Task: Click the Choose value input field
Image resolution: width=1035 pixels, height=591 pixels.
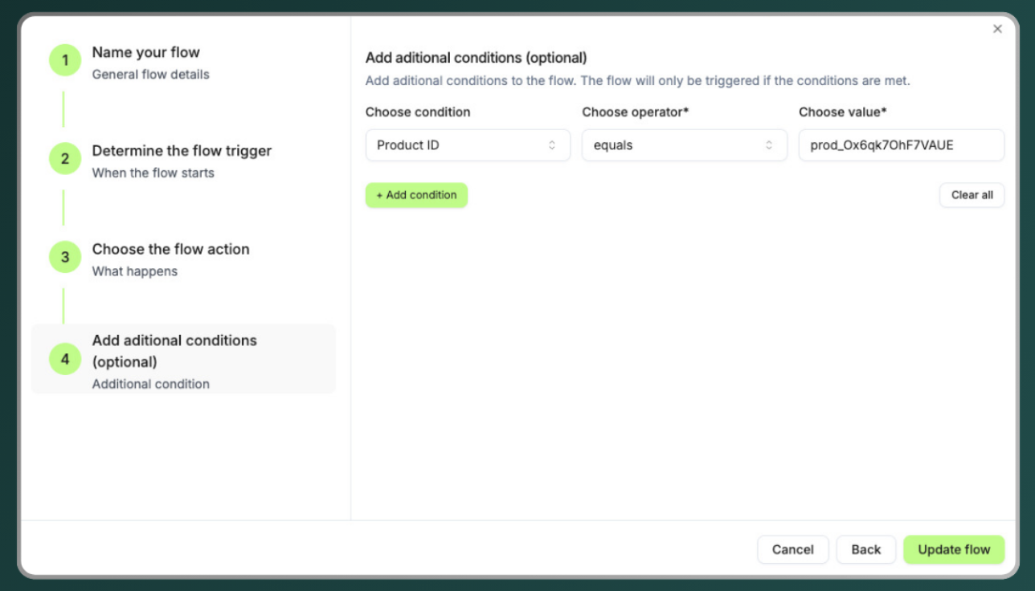Action: [x=901, y=145]
